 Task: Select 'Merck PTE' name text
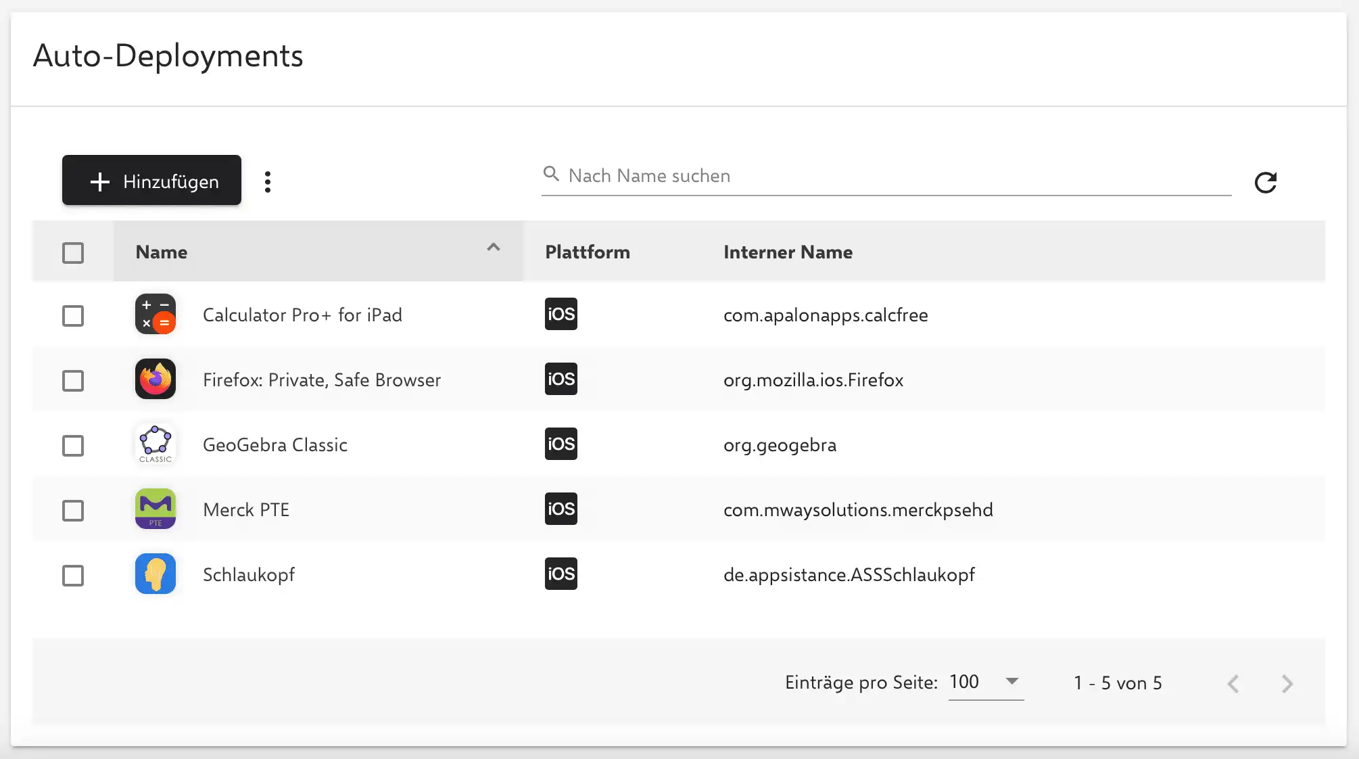coord(246,510)
